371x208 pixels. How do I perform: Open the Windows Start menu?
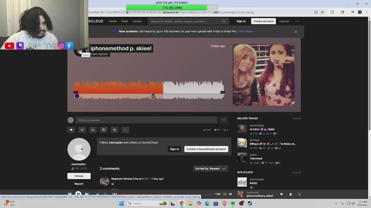(x=121, y=203)
